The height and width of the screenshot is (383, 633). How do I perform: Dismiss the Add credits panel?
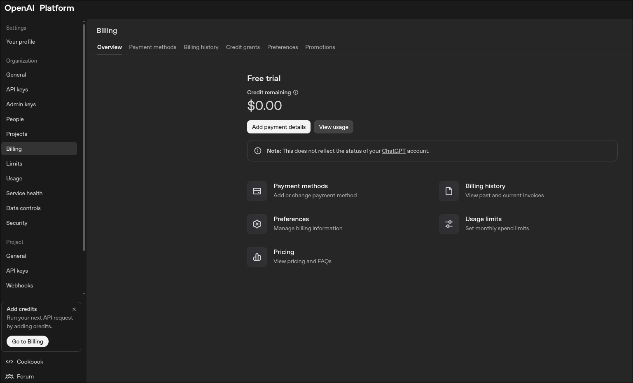(74, 309)
